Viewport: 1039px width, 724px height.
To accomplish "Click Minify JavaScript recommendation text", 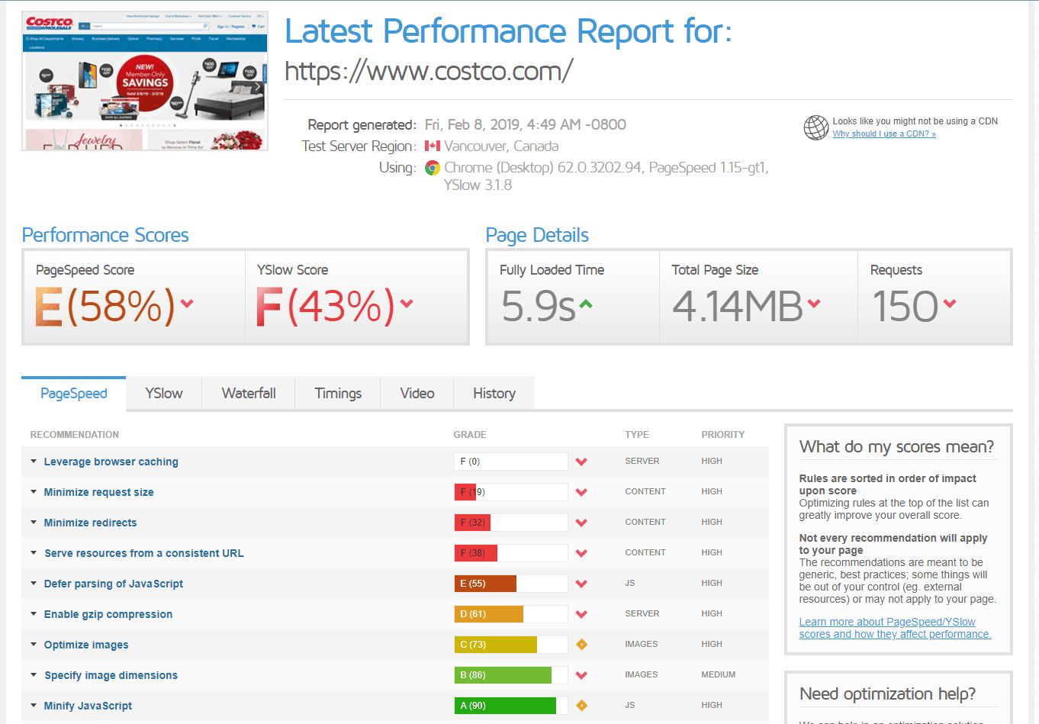I will [88, 706].
